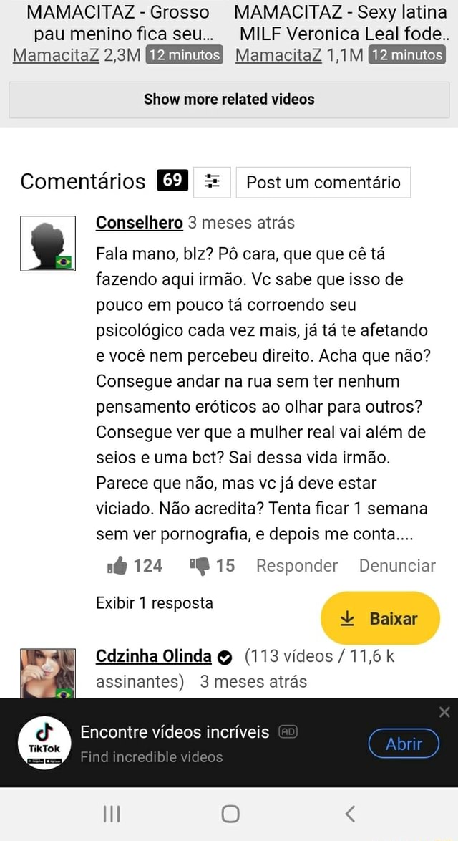The image size is (458, 841).
Task: Expand 'Show more related videos'
Action: pyautogui.click(x=229, y=100)
